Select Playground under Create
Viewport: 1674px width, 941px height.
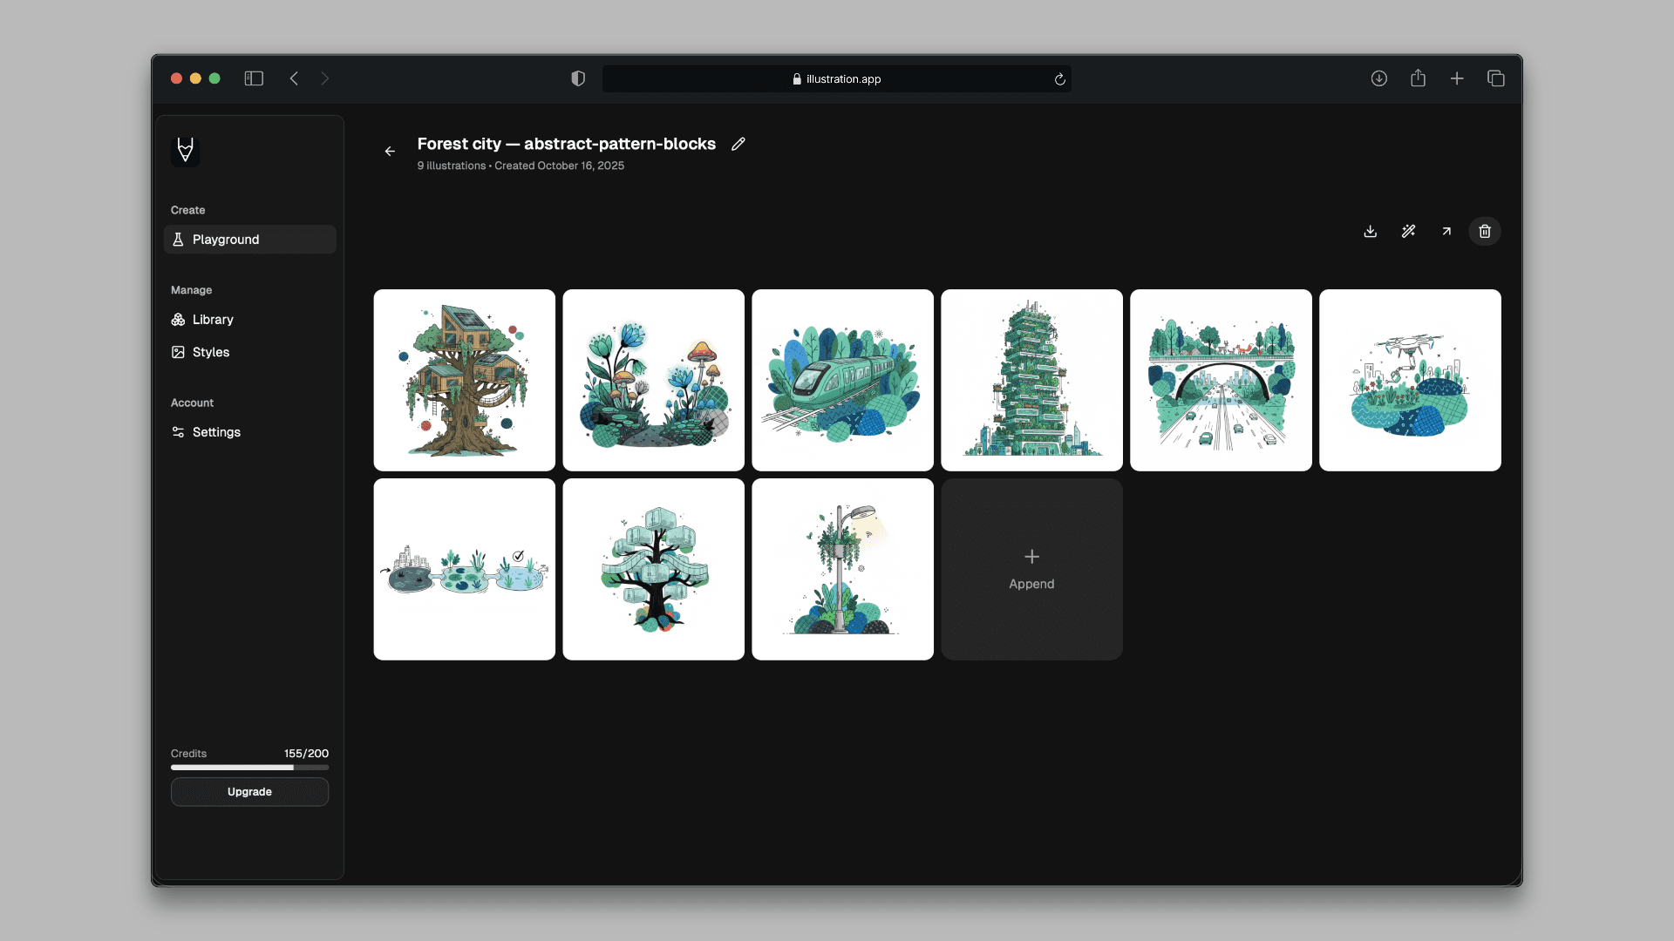click(224, 239)
